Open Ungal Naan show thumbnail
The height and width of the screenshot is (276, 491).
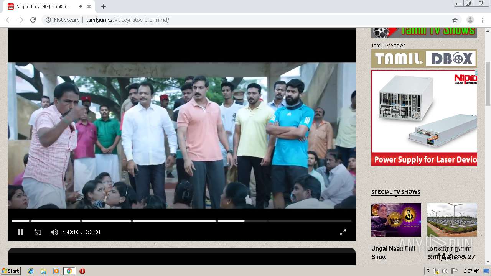(x=396, y=220)
